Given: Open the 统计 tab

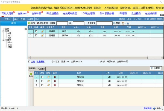Looking at the screenshot, I should pyautogui.click(x=37, y=19).
